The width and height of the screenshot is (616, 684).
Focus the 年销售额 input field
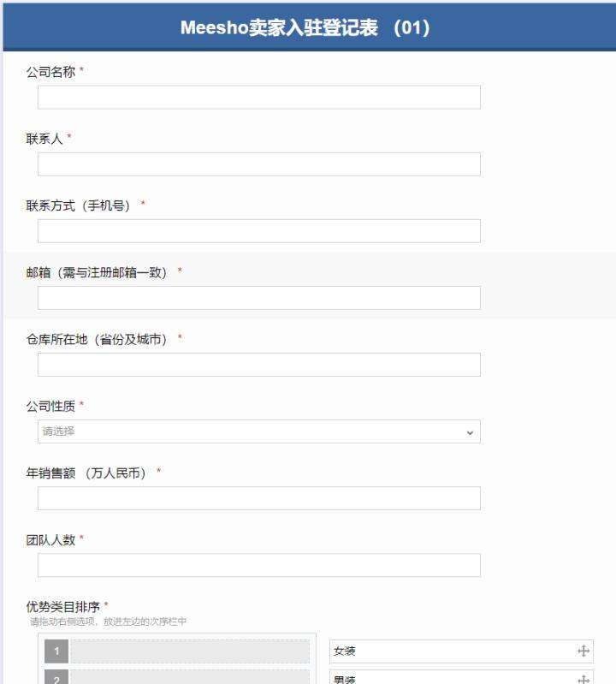point(258,498)
